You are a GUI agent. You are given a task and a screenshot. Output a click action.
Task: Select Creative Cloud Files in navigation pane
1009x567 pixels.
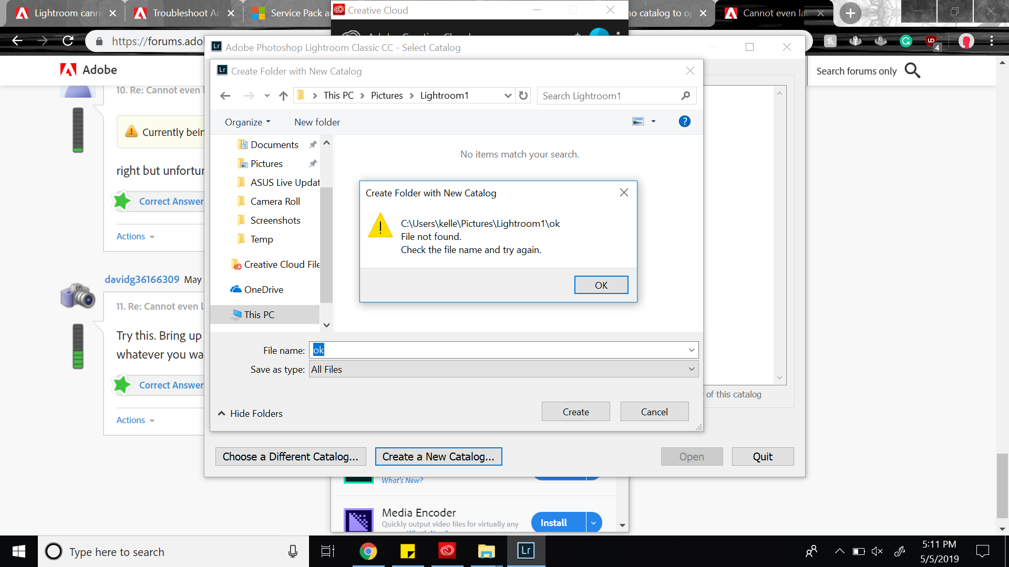pyautogui.click(x=275, y=265)
